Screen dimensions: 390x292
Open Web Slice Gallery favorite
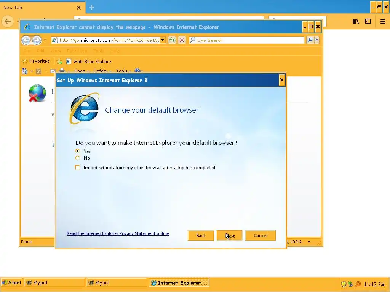coord(88,62)
